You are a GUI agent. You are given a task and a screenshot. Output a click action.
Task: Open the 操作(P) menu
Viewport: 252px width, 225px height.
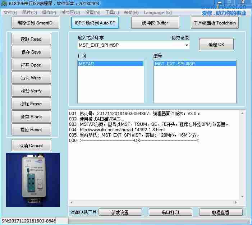point(49,13)
